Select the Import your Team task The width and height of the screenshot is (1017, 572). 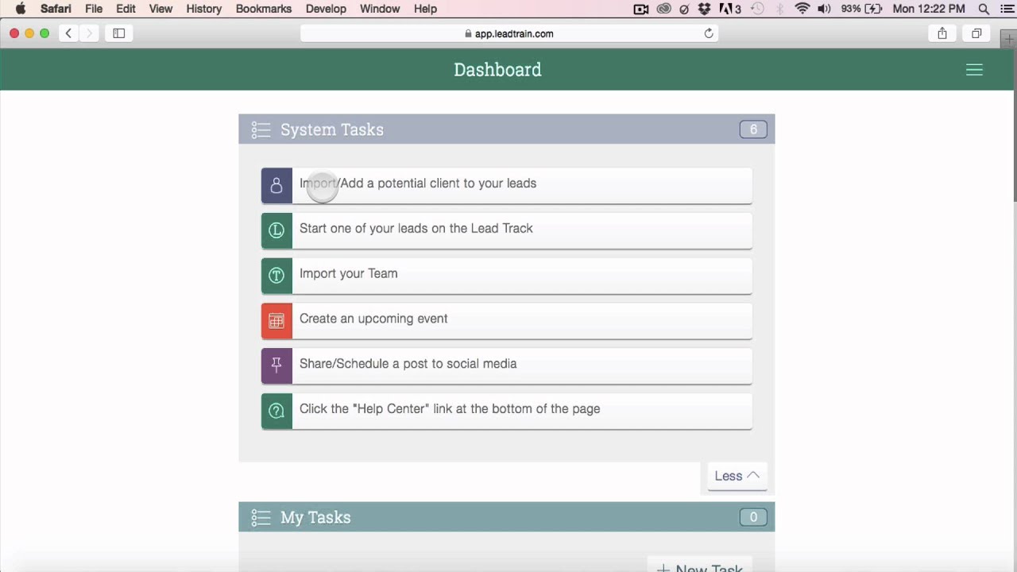click(x=507, y=276)
